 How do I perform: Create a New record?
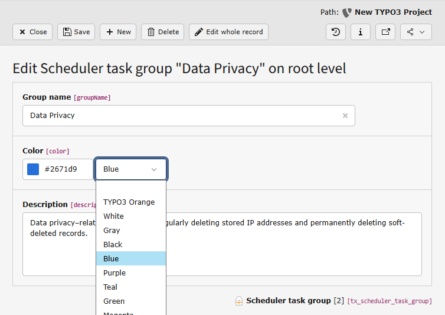pyautogui.click(x=118, y=32)
